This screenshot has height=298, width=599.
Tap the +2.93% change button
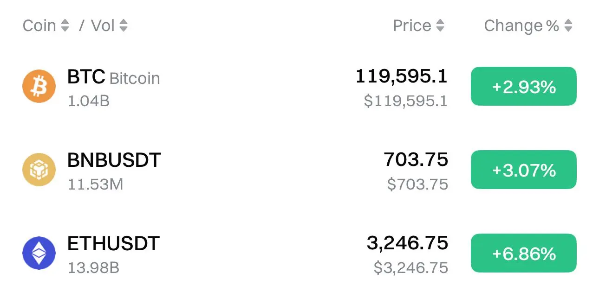524,86
